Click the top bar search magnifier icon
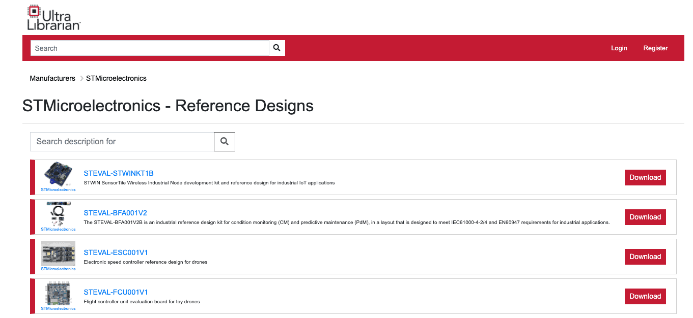This screenshot has width=693, height=318. click(x=277, y=48)
